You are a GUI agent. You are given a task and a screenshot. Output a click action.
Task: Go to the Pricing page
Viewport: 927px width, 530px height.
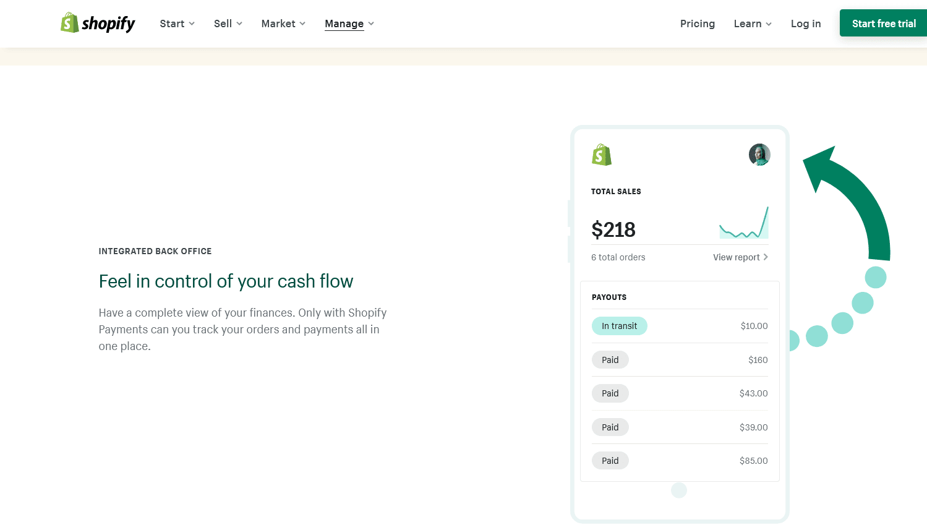698,24
